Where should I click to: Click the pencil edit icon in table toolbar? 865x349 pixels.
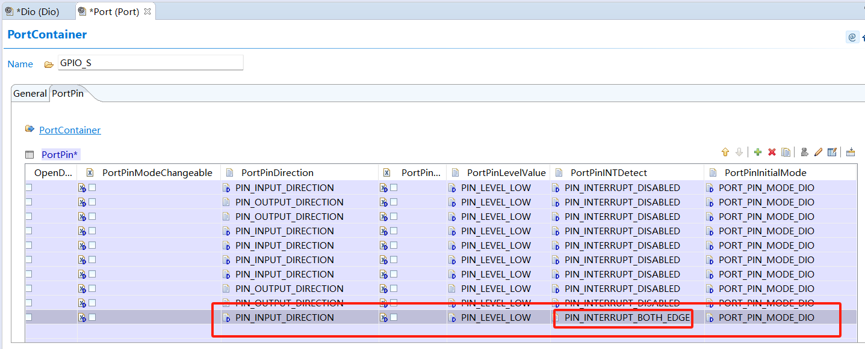coord(818,153)
